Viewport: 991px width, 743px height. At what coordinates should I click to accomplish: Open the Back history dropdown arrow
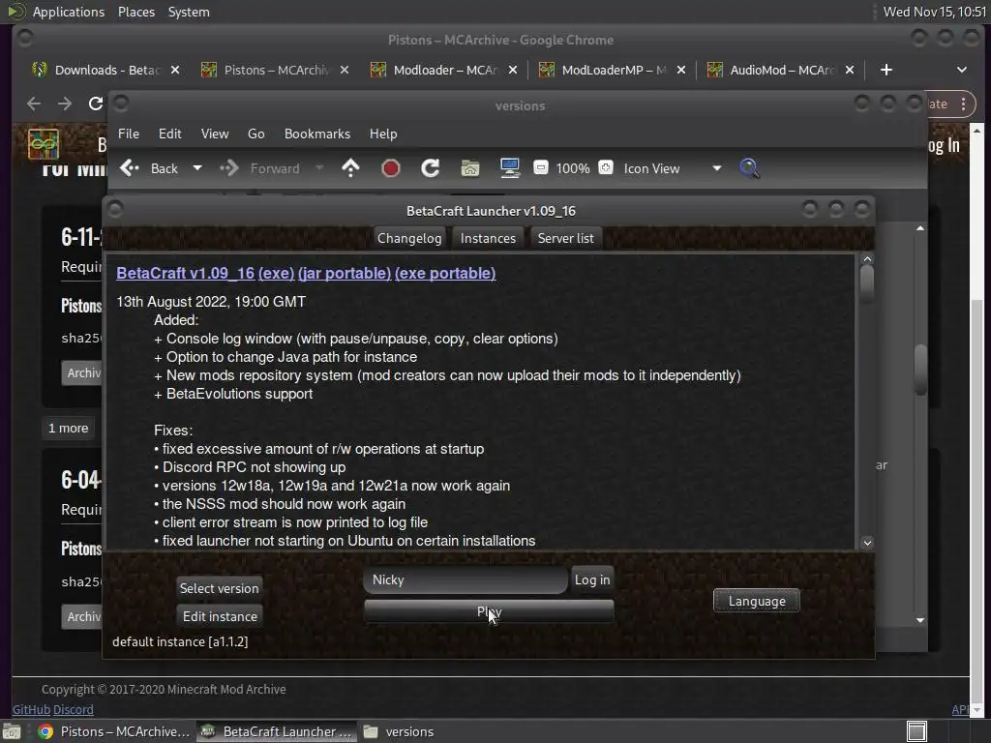197,168
